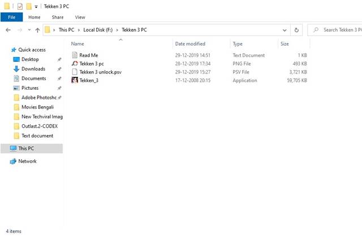362x236 pixels.
Task: Sort files by Size column
Action: tap(285, 44)
